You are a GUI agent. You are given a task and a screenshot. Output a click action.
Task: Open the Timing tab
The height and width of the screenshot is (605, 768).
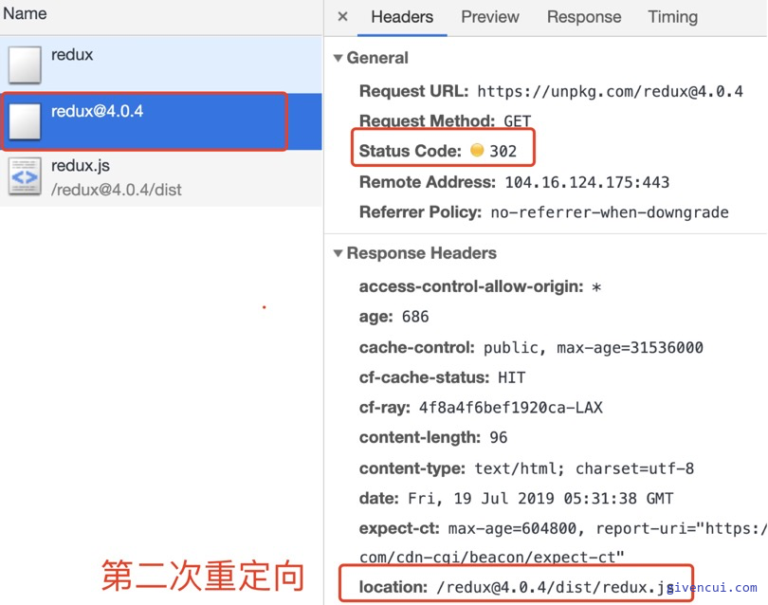click(673, 17)
